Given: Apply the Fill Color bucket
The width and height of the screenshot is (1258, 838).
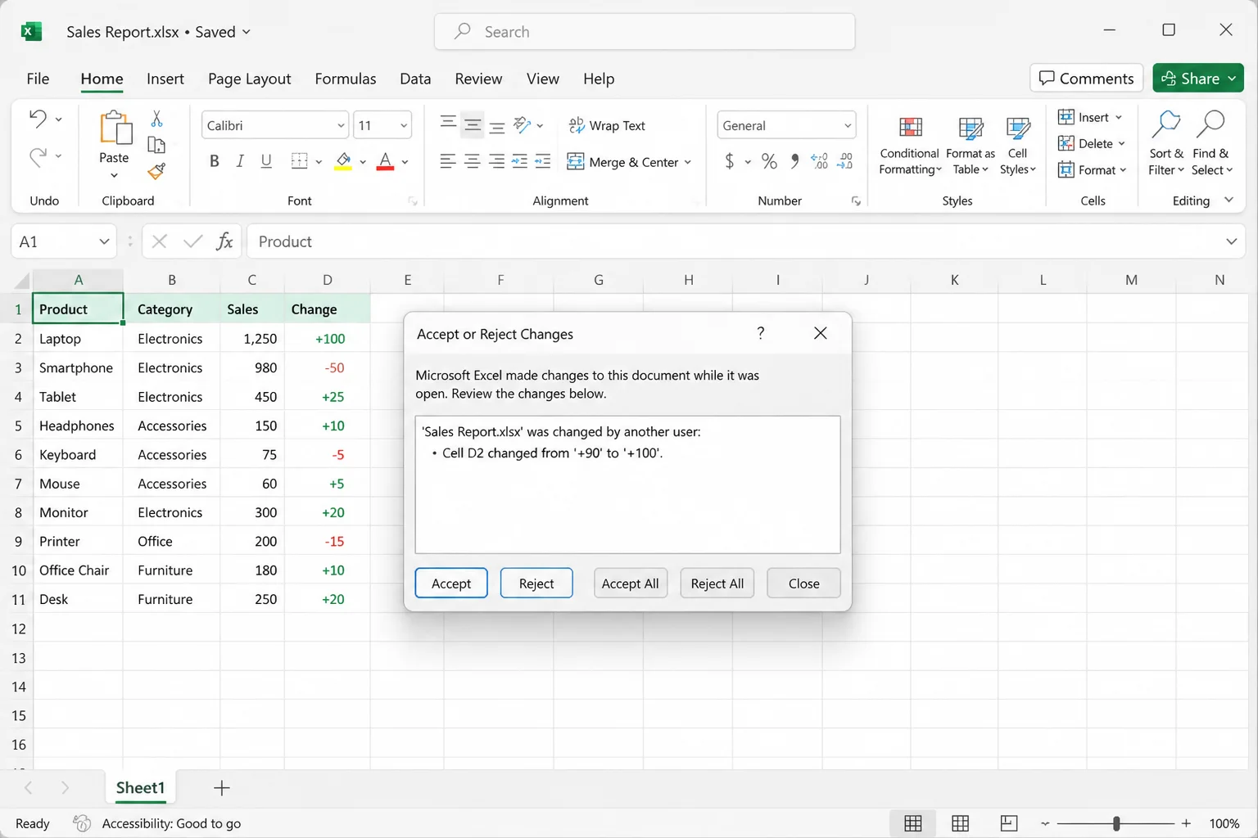Looking at the screenshot, I should point(343,161).
